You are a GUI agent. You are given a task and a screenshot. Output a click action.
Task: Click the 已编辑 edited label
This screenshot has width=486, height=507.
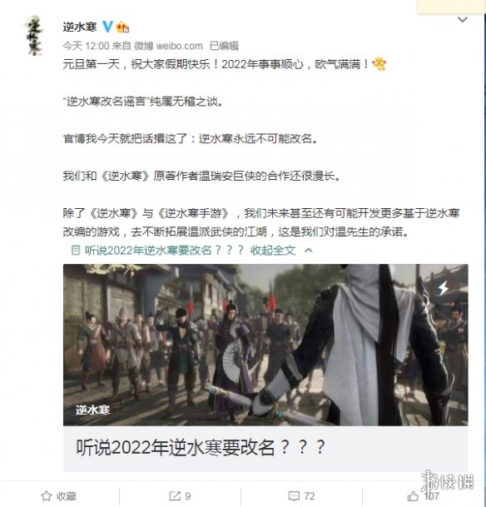224,46
